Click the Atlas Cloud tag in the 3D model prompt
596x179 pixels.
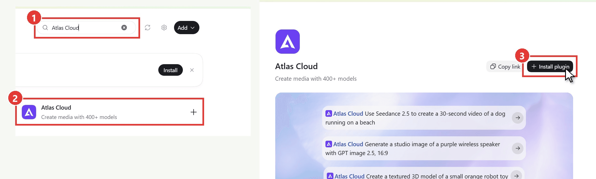tap(346, 176)
